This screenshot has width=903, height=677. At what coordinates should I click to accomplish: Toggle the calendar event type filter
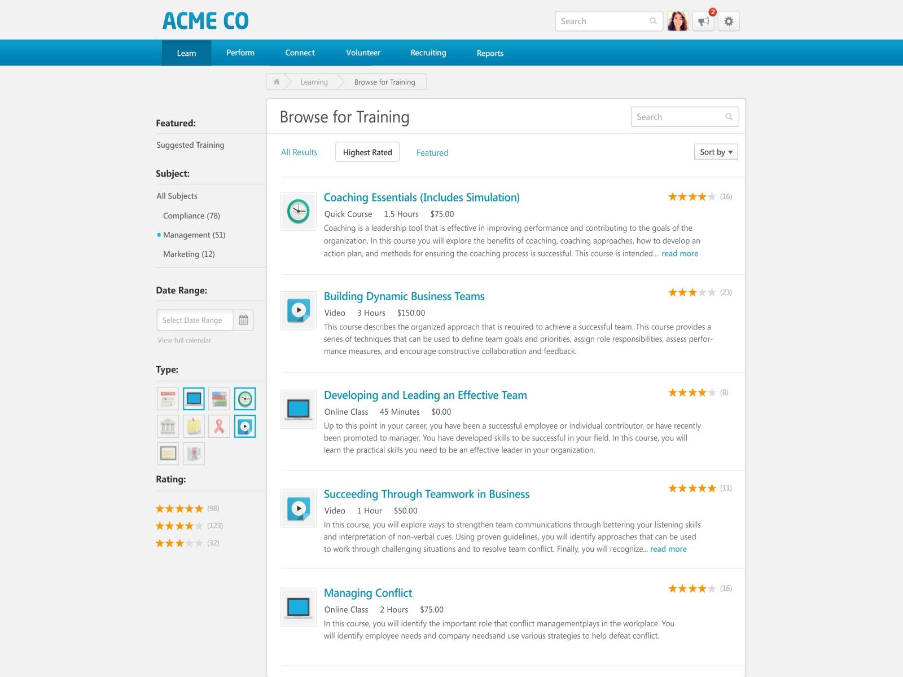168,398
